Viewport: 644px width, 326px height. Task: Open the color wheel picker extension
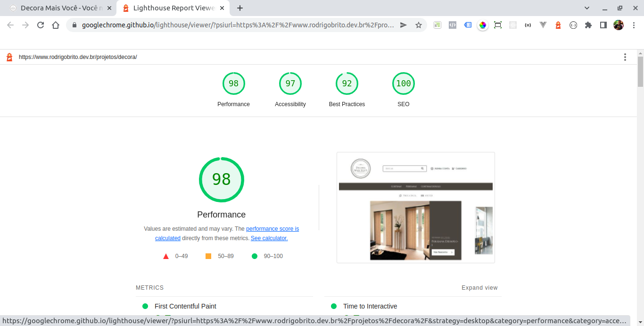pyautogui.click(x=482, y=25)
